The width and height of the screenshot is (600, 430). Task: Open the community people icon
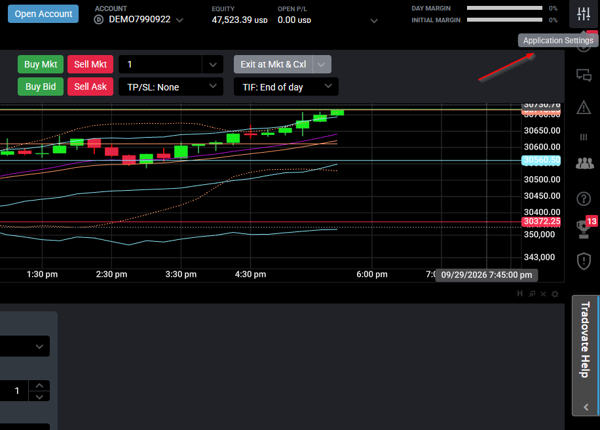click(x=584, y=163)
